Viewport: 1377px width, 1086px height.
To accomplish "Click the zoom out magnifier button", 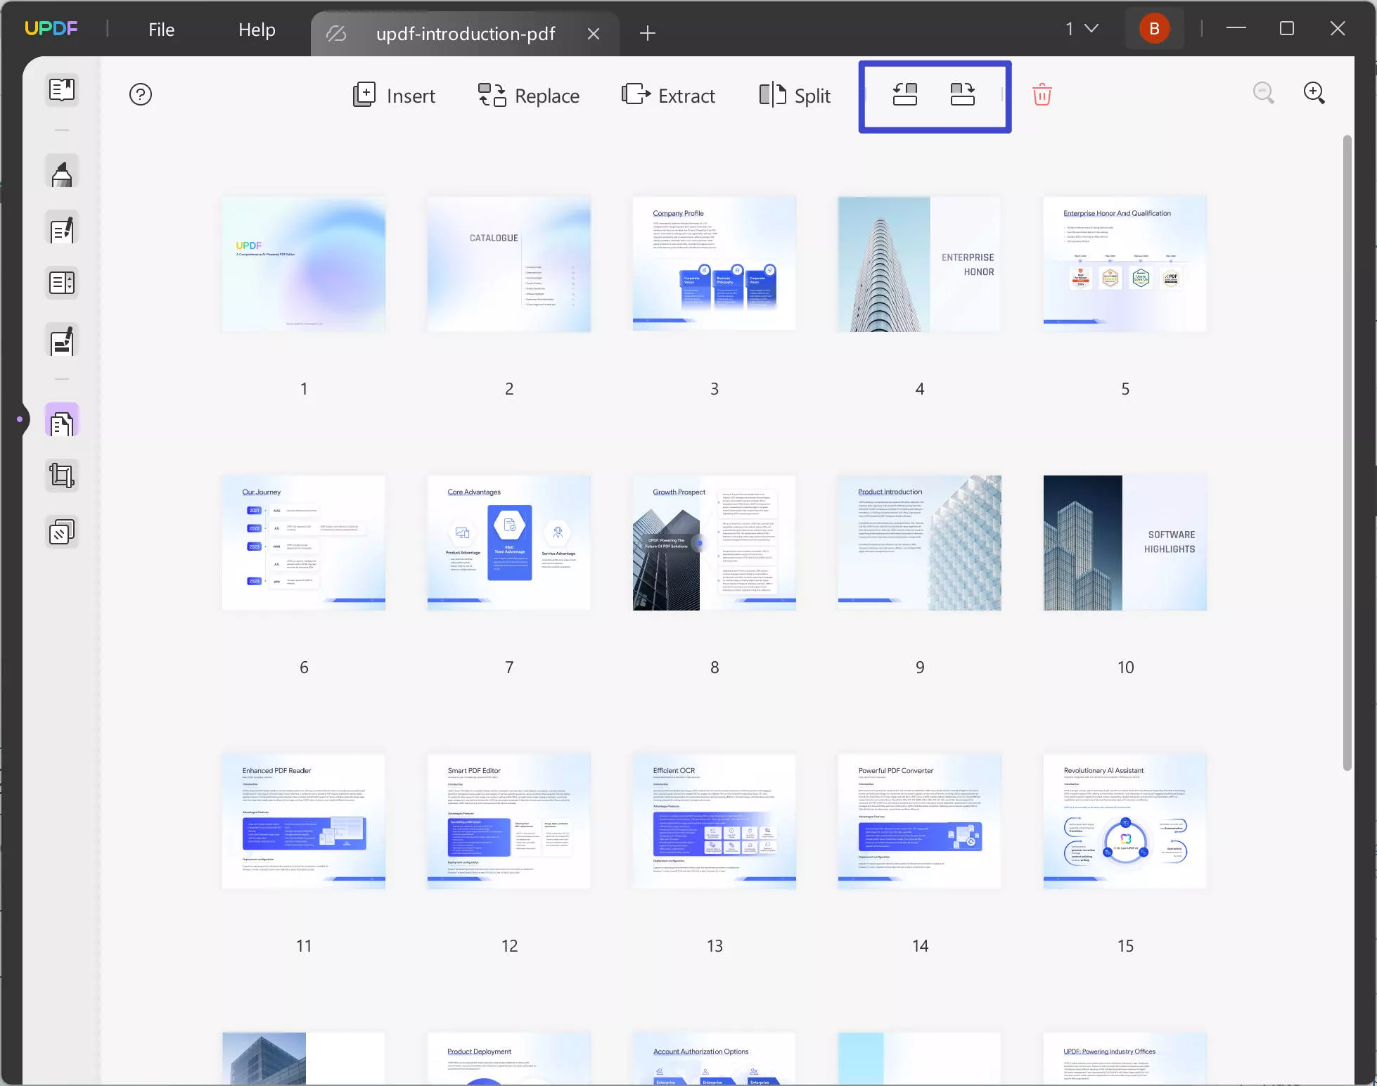I will [1264, 94].
